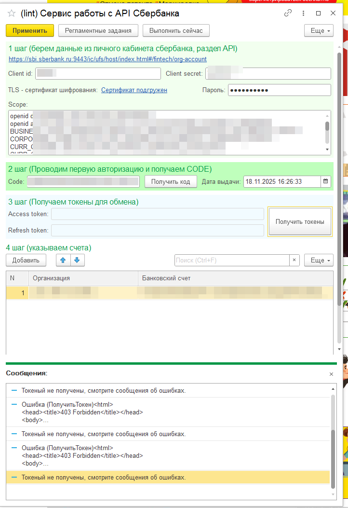
Task: Maximize the Сервис работы с API window
Action: (318, 14)
